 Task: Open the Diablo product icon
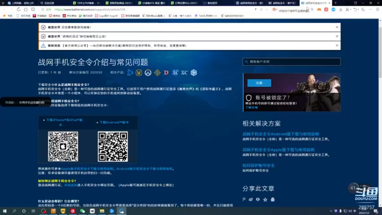166,73
